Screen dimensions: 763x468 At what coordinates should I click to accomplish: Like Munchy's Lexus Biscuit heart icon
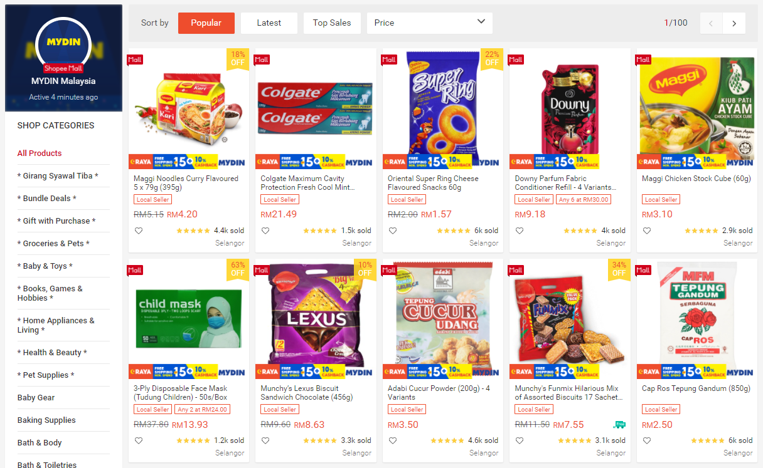265,440
